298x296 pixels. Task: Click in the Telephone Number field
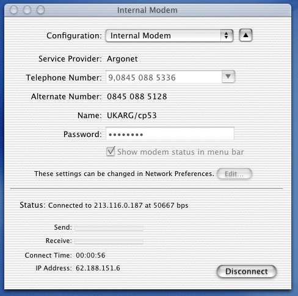pyautogui.click(x=164, y=77)
